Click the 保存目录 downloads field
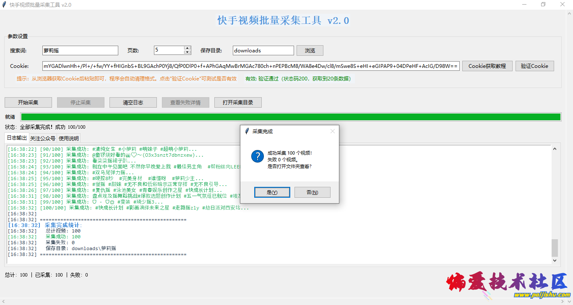This screenshot has width=573, height=305. tap(263, 50)
